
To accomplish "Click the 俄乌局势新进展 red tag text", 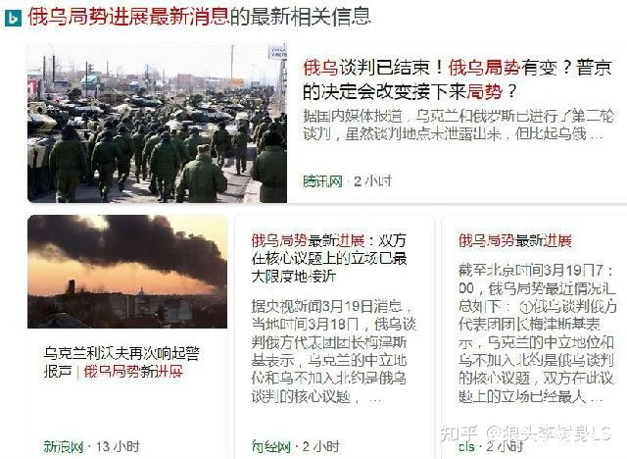I will tap(133, 371).
